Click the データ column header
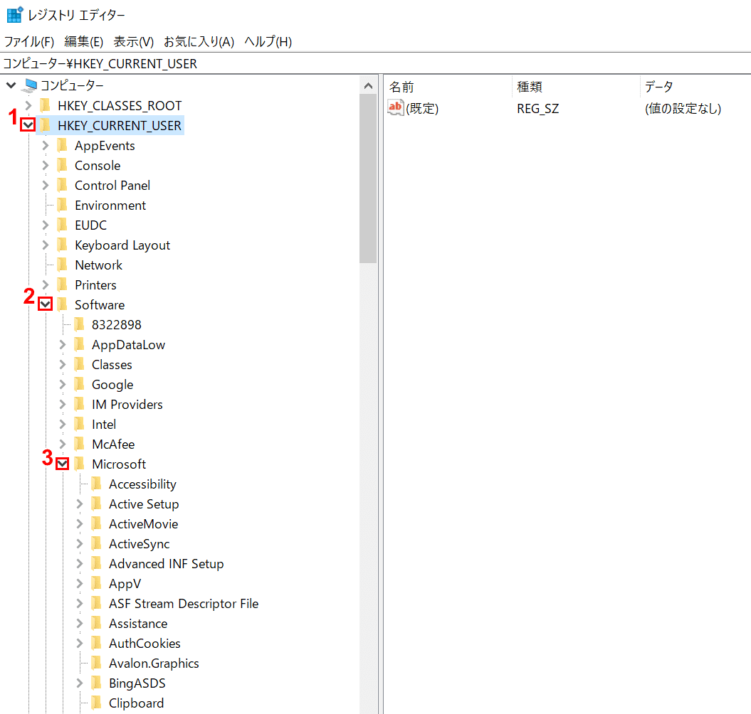The image size is (751, 714). 658,87
